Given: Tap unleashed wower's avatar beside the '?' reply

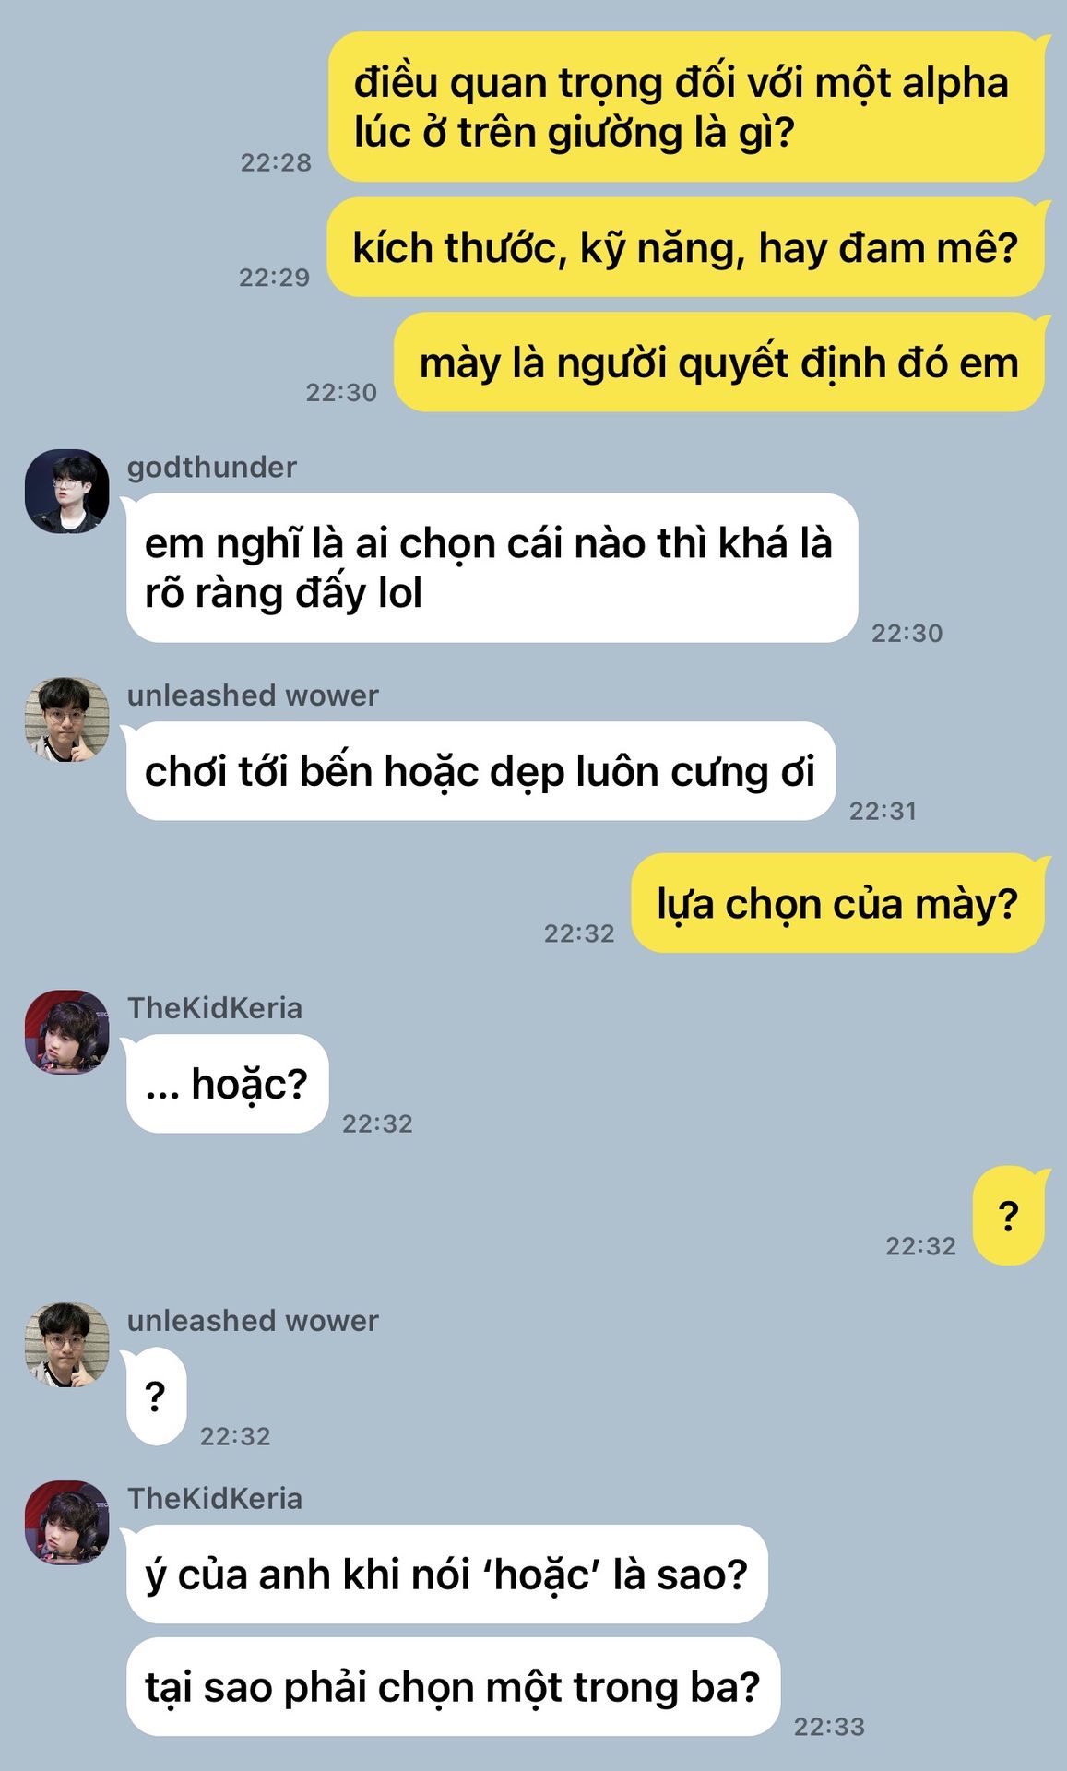Looking at the screenshot, I should (66, 1345).
